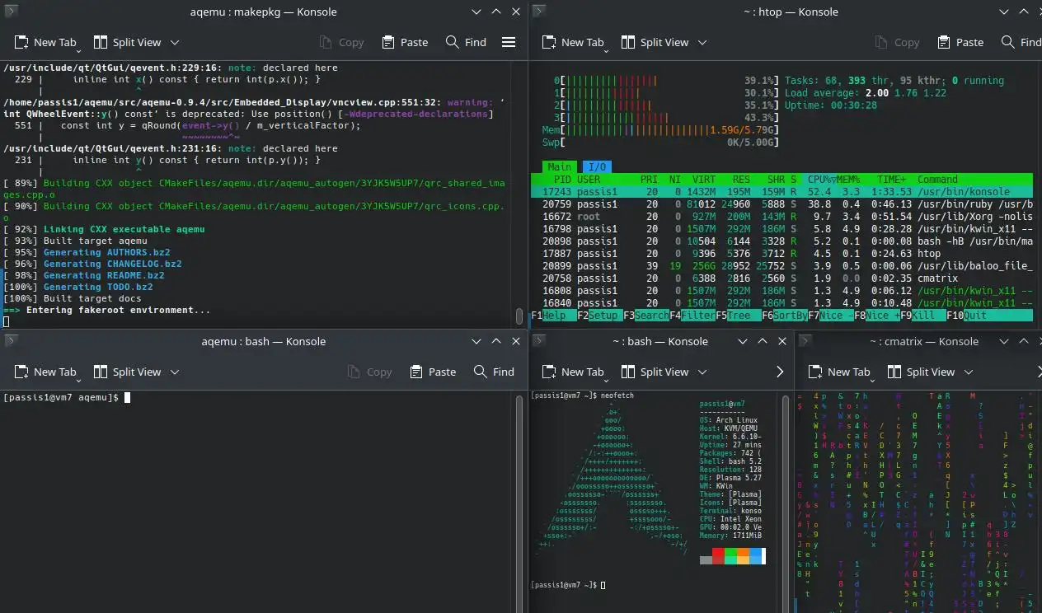
Task: Click the CPU% column header in htop
Action: [x=821, y=179]
